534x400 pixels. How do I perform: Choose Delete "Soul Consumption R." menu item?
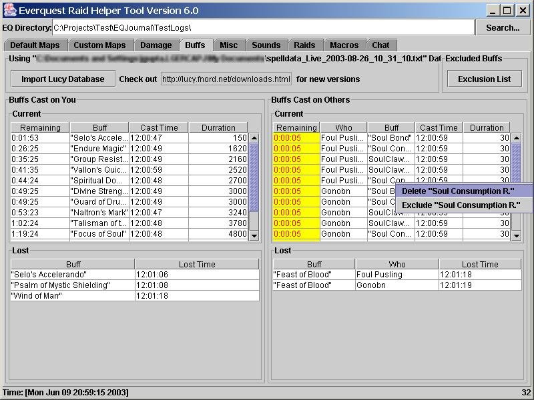pos(463,191)
